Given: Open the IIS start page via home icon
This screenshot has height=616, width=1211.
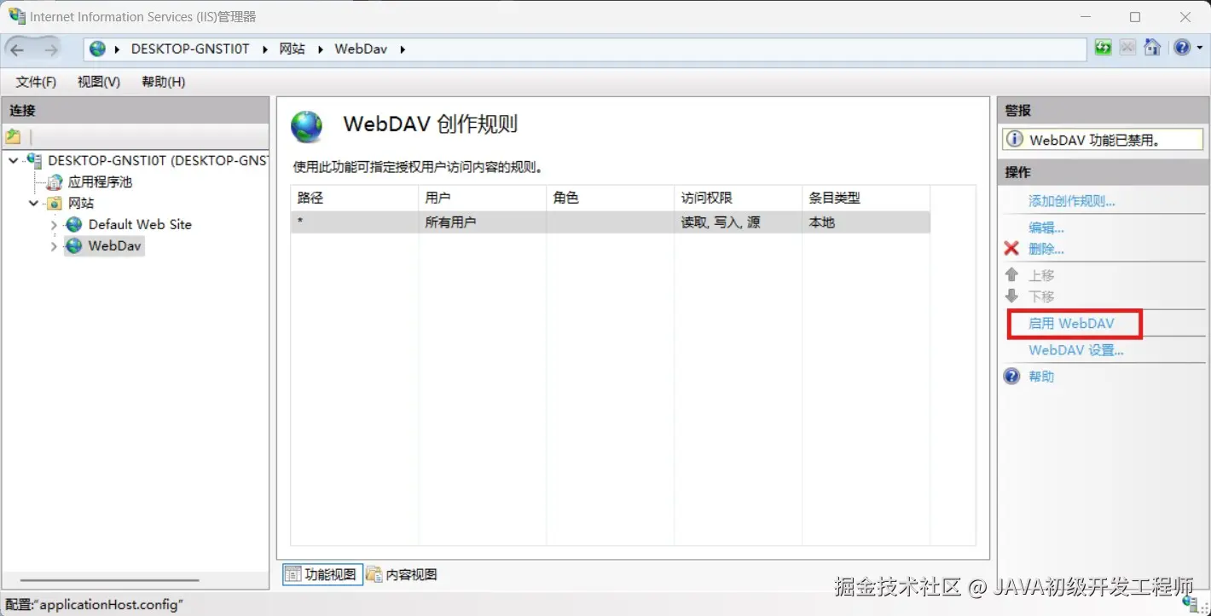Looking at the screenshot, I should click(1152, 47).
